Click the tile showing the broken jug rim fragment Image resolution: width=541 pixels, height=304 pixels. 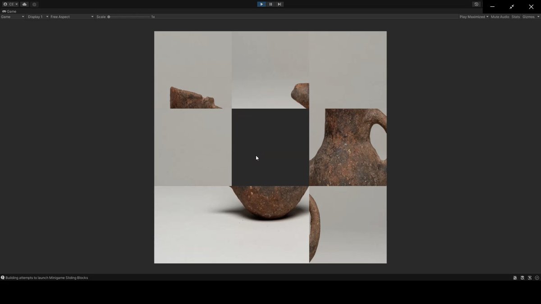pos(193,70)
